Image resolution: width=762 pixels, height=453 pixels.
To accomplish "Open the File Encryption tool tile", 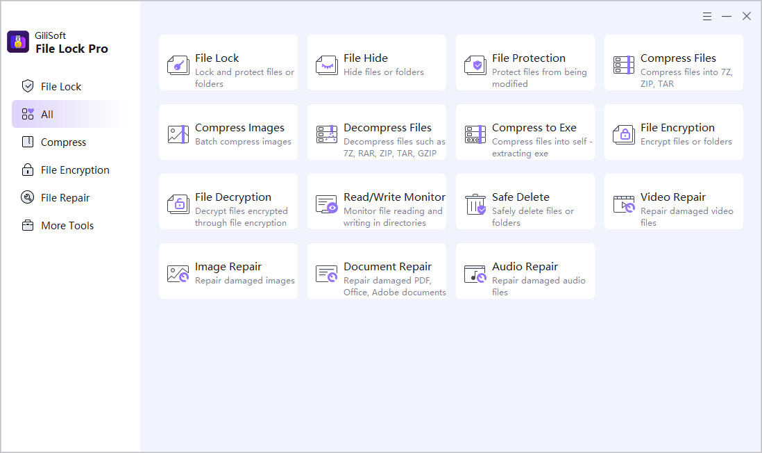I will click(x=673, y=132).
